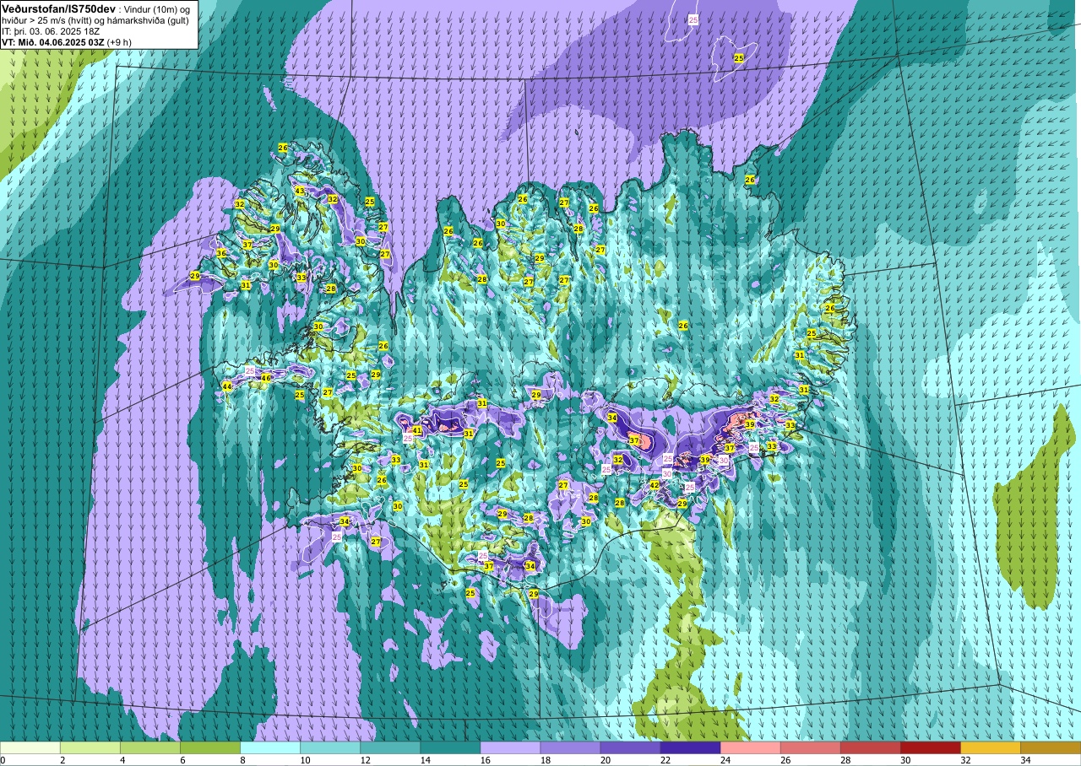Click the olive green 6–8 legend swatch

[210, 747]
